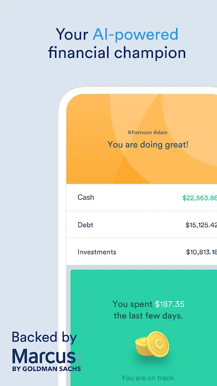Select the $10,813.18 investments amount
This screenshot has height=386, width=217.
click(x=202, y=252)
